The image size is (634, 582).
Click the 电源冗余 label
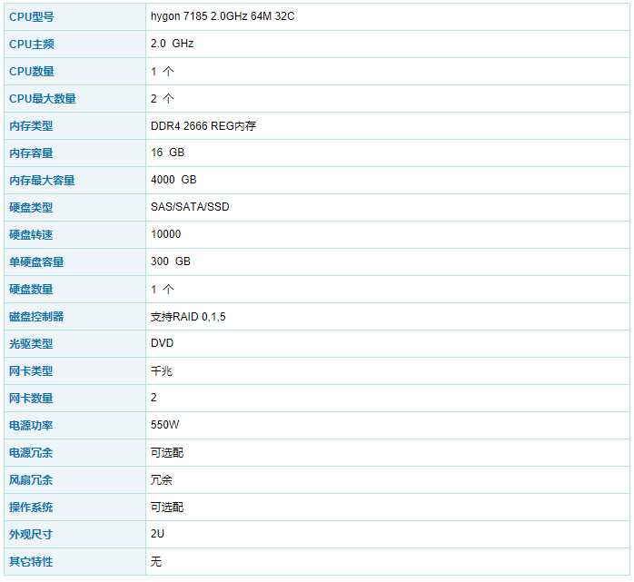31,452
